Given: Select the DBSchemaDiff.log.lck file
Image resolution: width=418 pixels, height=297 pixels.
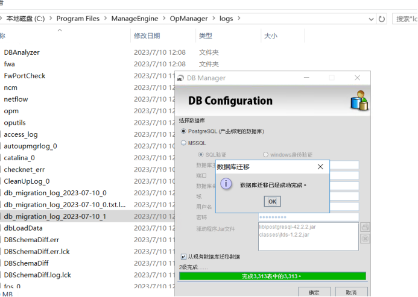Looking at the screenshot, I should [x=37, y=275].
